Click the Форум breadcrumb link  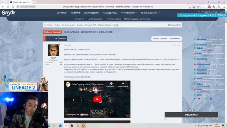(57, 25)
